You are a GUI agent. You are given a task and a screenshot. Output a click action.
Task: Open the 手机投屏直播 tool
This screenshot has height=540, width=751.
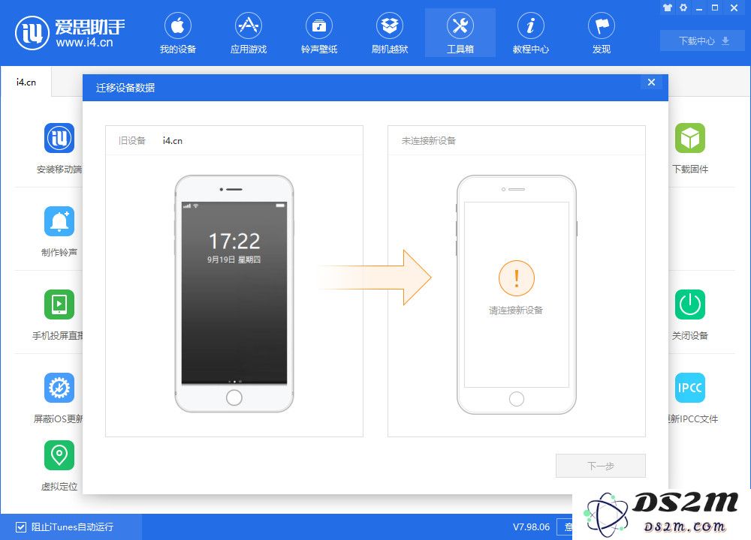click(x=59, y=304)
